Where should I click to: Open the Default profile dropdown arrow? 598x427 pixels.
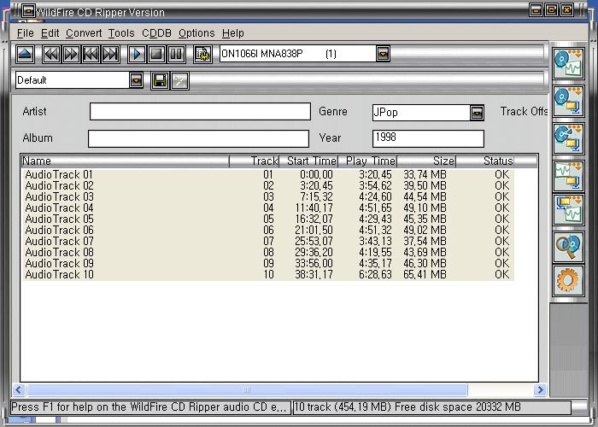click(x=136, y=80)
